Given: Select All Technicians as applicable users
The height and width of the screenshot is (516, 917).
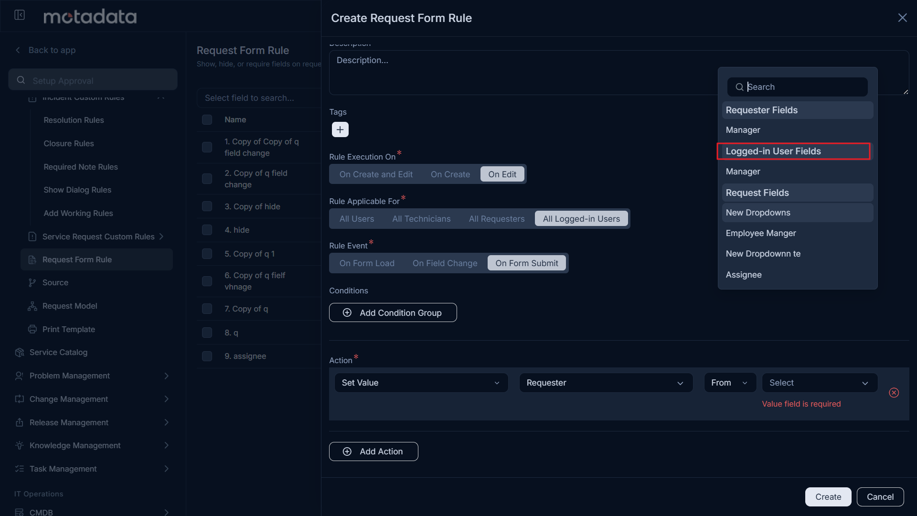Looking at the screenshot, I should [421, 219].
